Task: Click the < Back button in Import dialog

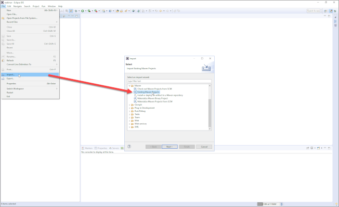Action: (x=153, y=147)
